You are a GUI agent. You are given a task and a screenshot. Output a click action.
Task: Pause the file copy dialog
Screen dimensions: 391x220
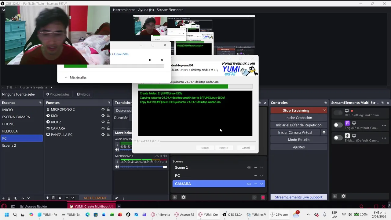(150, 60)
